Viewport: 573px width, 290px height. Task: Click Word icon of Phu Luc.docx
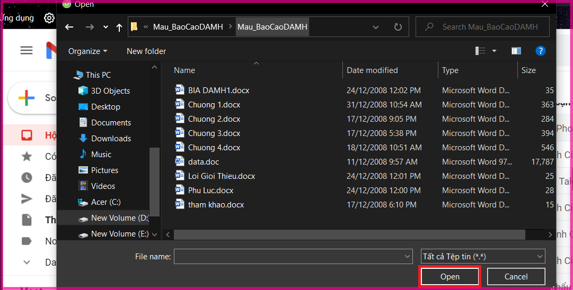pyautogui.click(x=180, y=190)
